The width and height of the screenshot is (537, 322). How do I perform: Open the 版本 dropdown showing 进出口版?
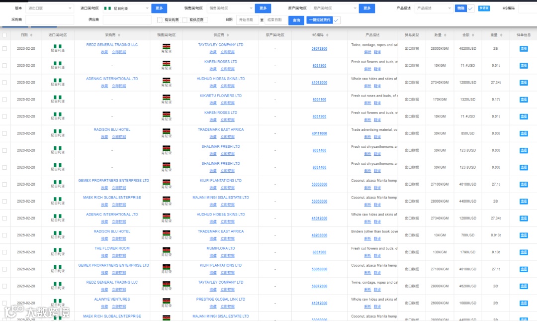click(x=50, y=8)
